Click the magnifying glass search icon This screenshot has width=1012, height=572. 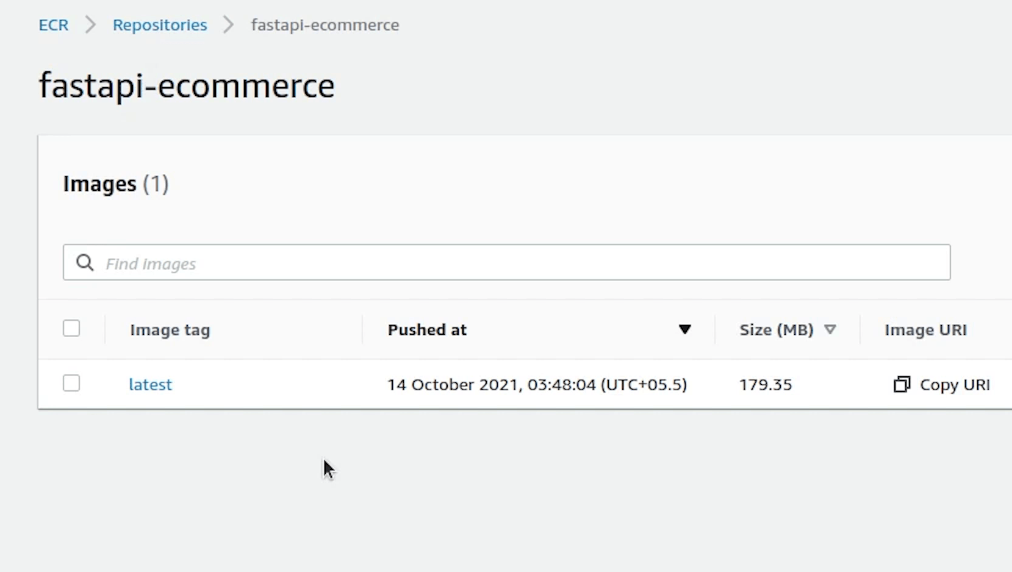85,263
